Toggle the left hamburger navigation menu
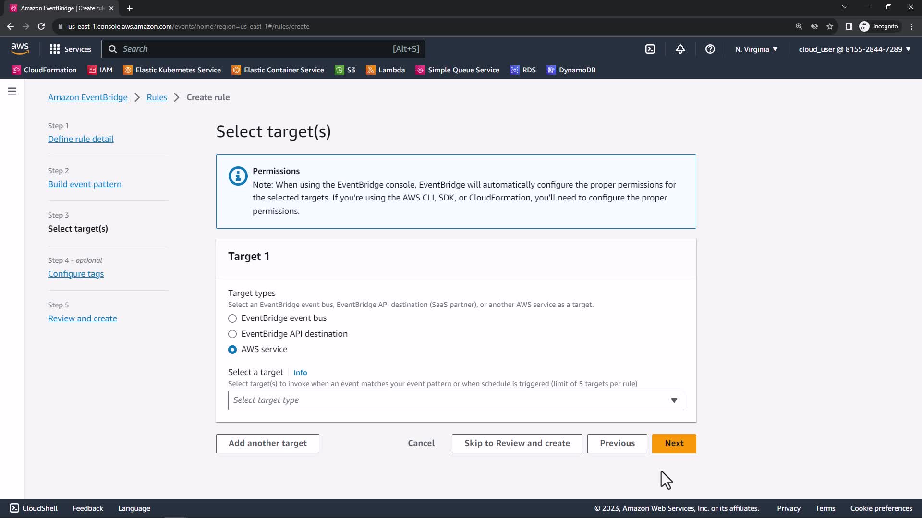This screenshot has height=518, width=922. tap(12, 91)
